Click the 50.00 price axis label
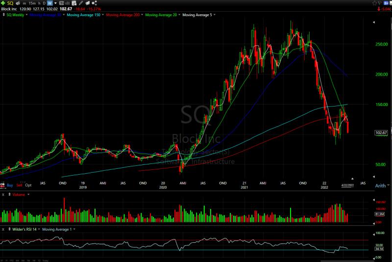Screen dimensions: 392x262 (x=381, y=165)
